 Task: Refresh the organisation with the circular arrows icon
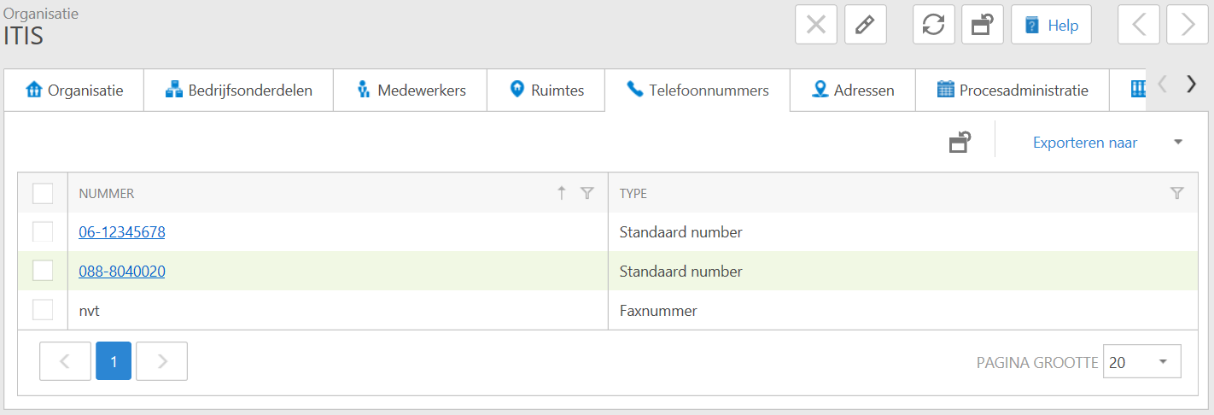[x=933, y=25]
